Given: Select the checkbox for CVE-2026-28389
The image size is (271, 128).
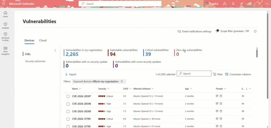Looking at the screenshot, I should (68, 111).
